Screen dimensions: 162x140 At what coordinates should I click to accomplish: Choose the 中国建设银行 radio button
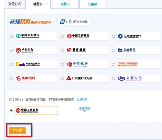point(113,36)
